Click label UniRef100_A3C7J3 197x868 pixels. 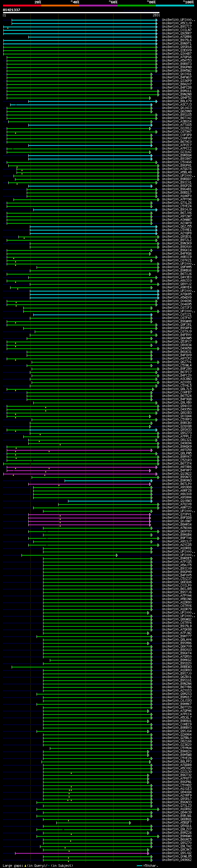click(x=177, y=104)
